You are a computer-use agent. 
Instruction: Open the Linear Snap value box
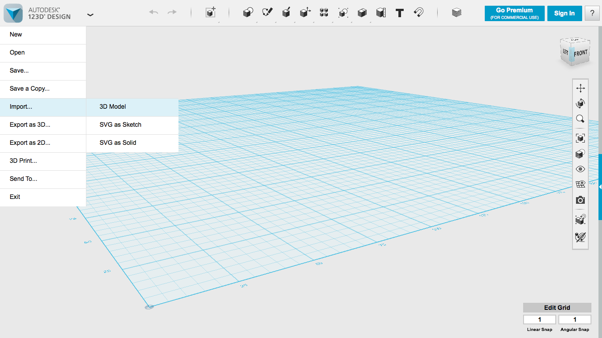[539, 320]
